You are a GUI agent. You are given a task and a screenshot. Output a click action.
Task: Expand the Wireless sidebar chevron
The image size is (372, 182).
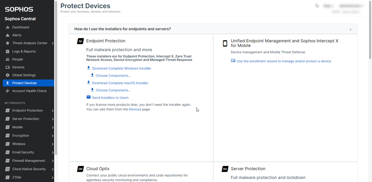click(52, 144)
